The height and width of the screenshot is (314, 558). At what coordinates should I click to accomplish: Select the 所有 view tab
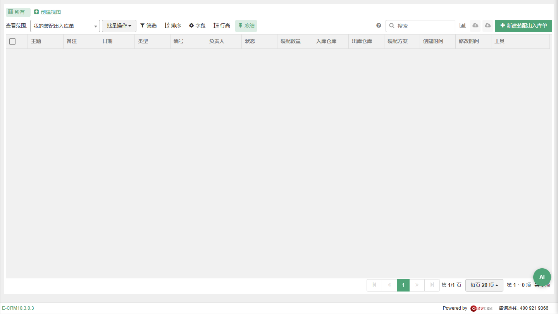pos(18,12)
